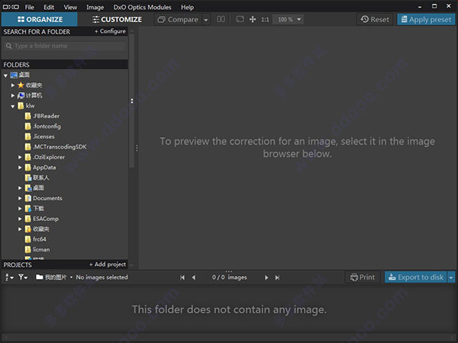The height and width of the screenshot is (343, 458).
Task: Click the Compare button
Action: pos(178,20)
